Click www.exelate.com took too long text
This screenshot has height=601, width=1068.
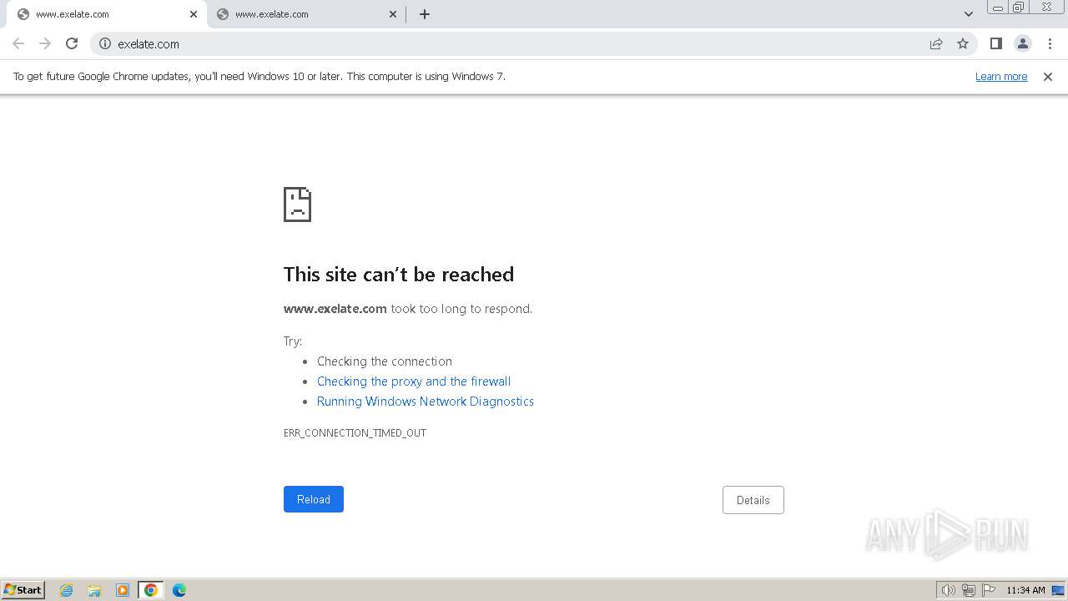(x=408, y=309)
